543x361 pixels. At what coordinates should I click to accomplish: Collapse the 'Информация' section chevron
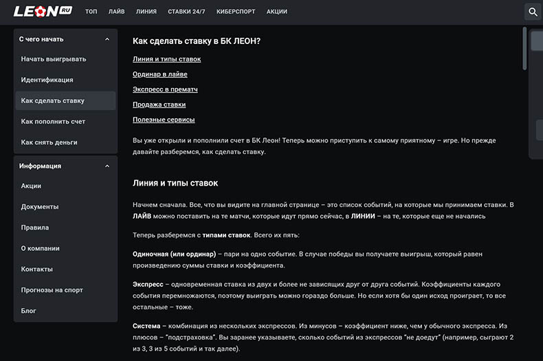(x=107, y=166)
